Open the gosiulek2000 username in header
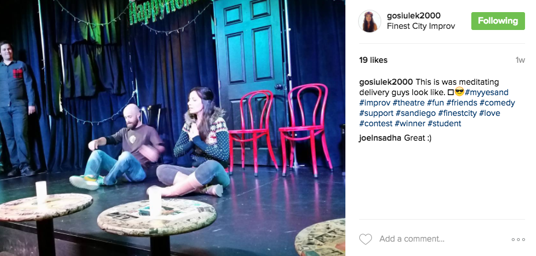Screen dimensions: 536x256 click(414, 16)
